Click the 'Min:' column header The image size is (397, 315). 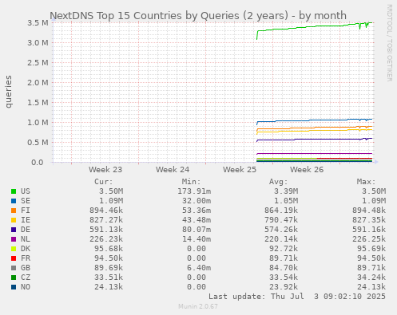click(191, 182)
